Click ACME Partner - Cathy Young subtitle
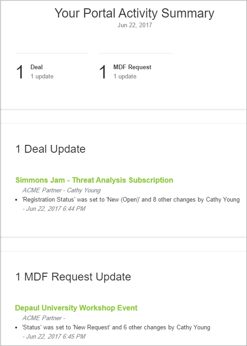The height and width of the screenshot is (346, 247). pyautogui.click(x=61, y=190)
